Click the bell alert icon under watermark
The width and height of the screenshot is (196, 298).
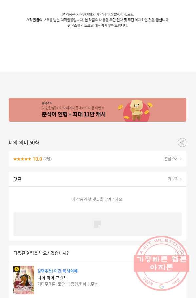click(x=179, y=253)
